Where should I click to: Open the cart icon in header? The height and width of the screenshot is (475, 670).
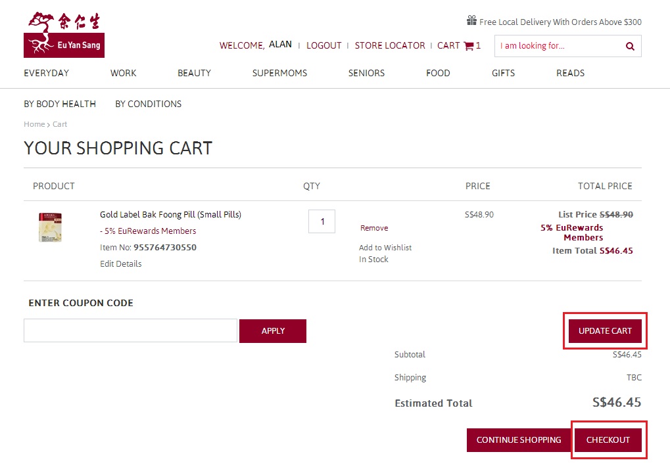click(x=468, y=46)
